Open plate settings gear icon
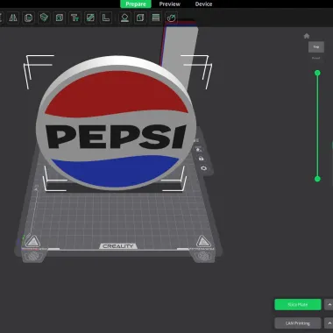Image resolution: width=333 pixels, height=333 pixels. 203,168
